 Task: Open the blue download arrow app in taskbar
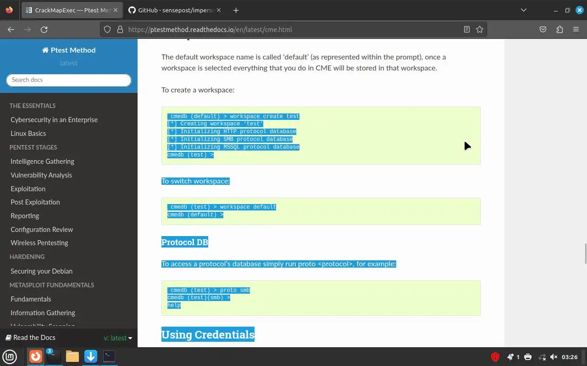pyautogui.click(x=91, y=356)
